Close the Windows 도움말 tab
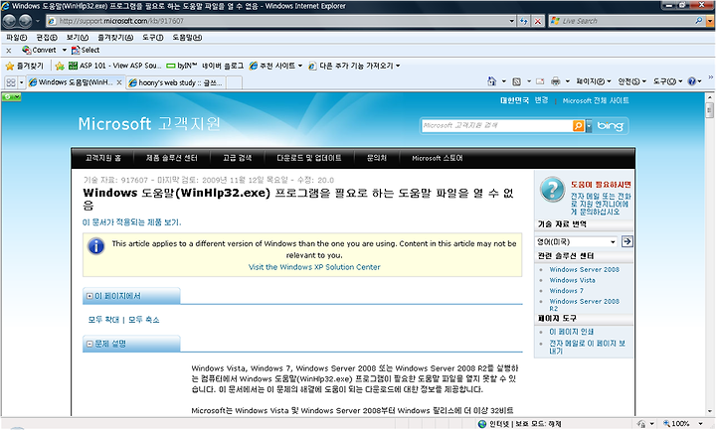 [x=119, y=82]
